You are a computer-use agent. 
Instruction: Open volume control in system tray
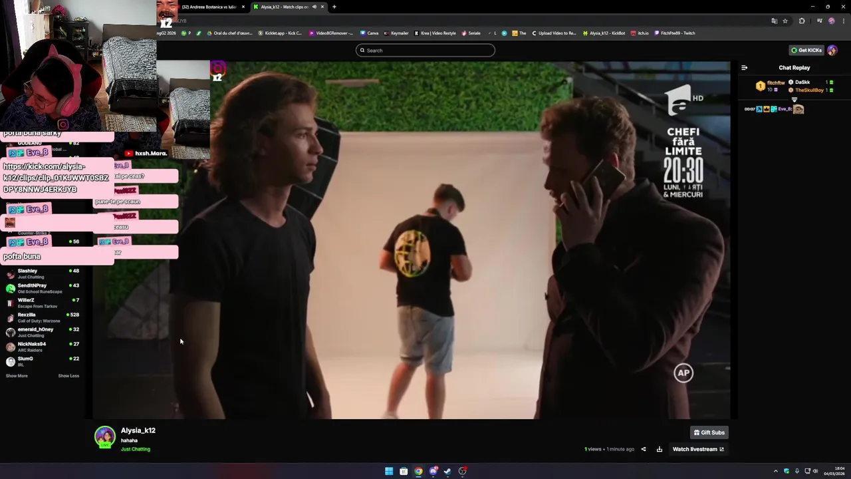[x=815, y=471]
